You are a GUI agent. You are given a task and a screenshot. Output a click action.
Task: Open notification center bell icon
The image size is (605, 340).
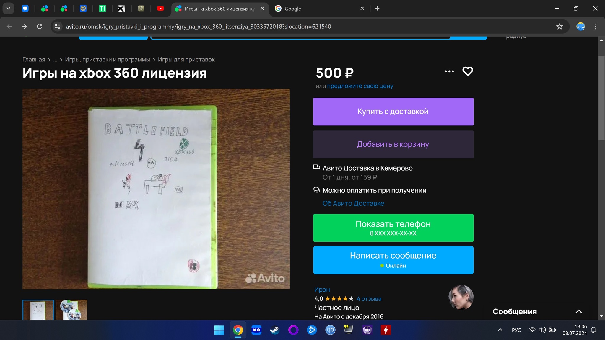pos(593,330)
